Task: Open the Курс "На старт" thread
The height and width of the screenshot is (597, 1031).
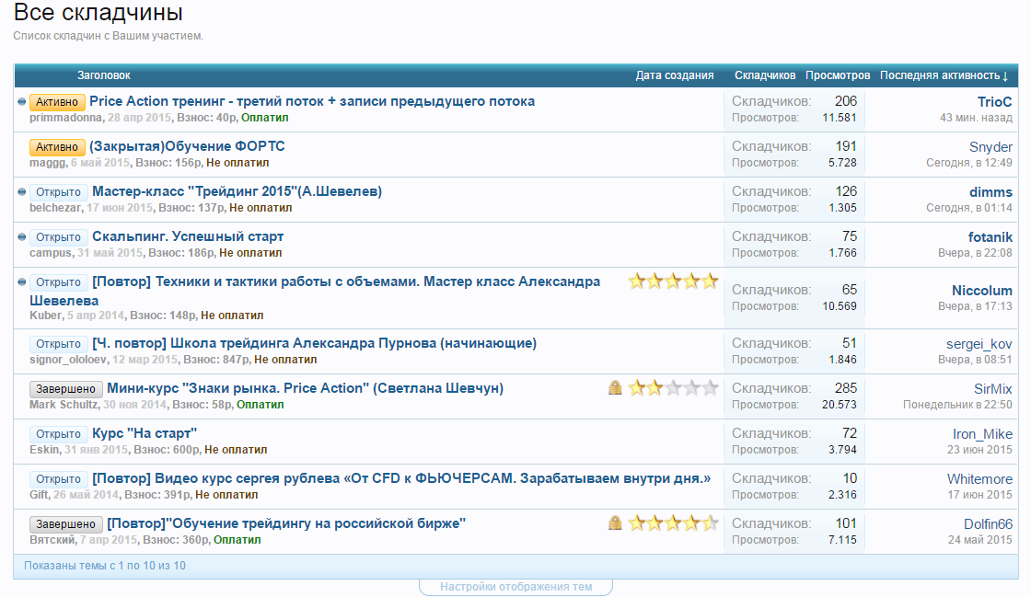Action: (x=144, y=433)
